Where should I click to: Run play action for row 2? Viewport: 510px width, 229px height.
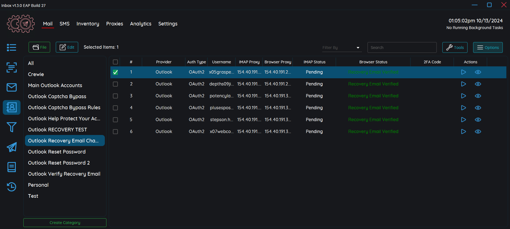(463, 84)
